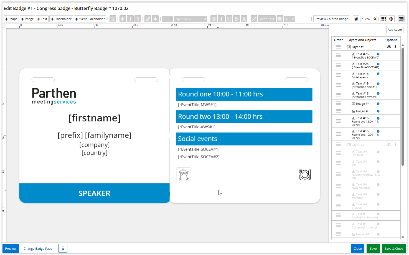This screenshot has height=255, width=409.
Task: Open the font size dropdown
Action: click(167, 19)
